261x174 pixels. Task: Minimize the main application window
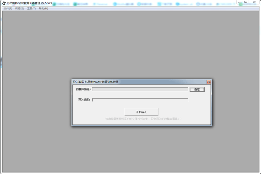tap(240, 2)
